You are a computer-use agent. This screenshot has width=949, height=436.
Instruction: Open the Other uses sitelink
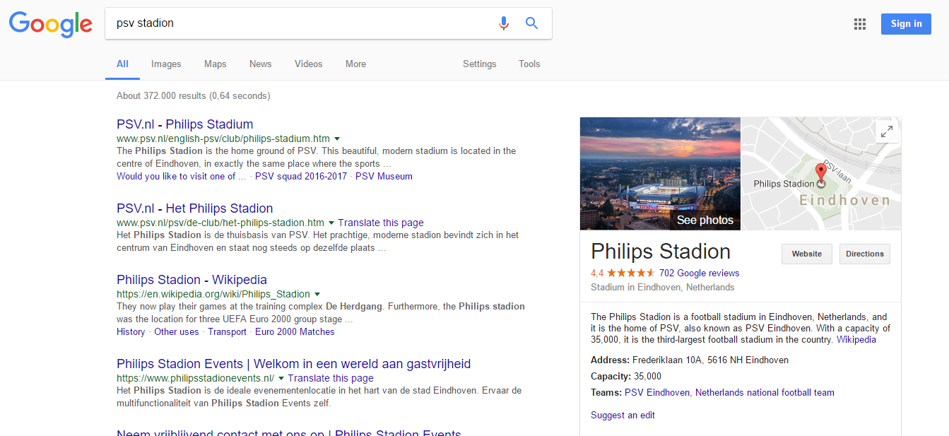click(x=177, y=332)
